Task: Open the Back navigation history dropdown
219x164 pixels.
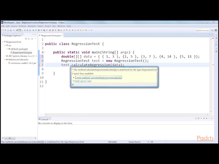Action: (x=86, y=30)
